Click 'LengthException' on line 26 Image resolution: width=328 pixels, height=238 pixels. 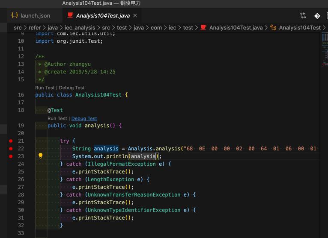coord(110,179)
